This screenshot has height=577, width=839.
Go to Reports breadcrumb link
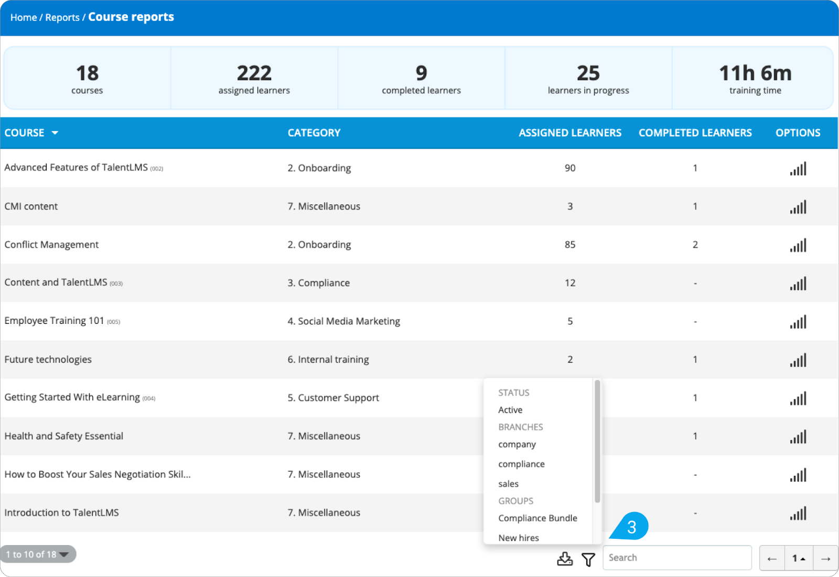[62, 17]
